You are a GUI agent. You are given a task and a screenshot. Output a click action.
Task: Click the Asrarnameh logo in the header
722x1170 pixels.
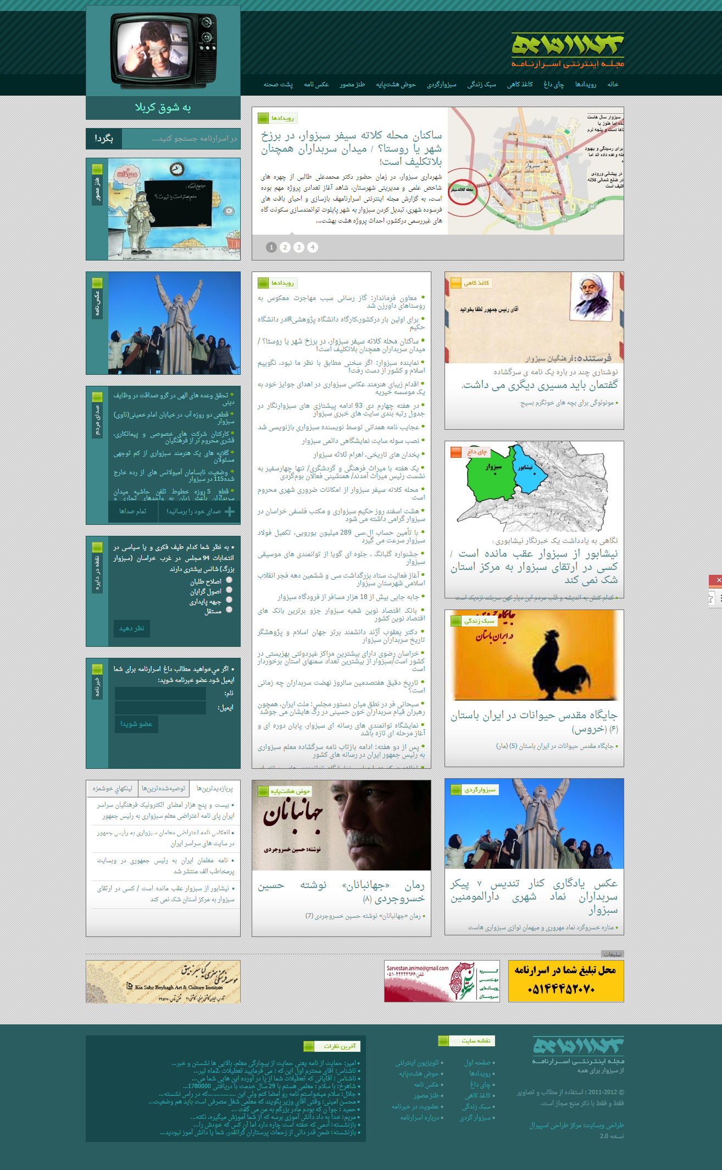coord(568,50)
